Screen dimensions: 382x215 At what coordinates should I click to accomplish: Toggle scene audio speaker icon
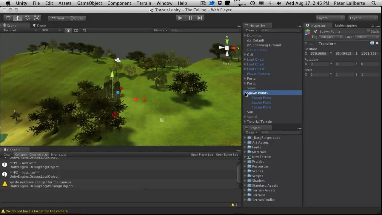point(84,30)
